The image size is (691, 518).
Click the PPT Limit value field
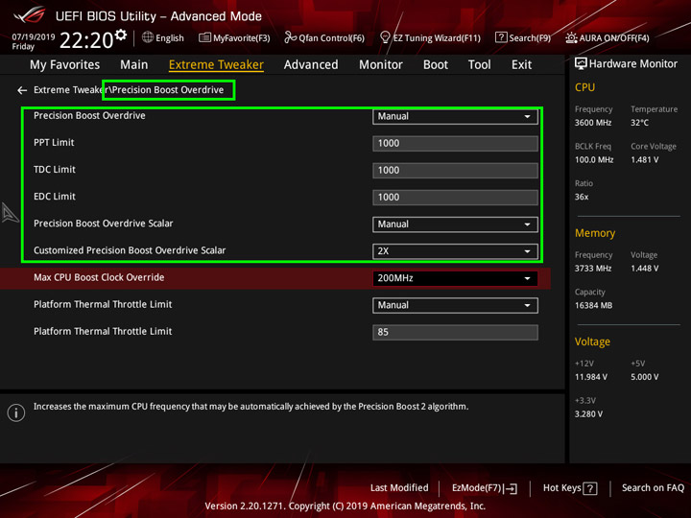(455, 144)
